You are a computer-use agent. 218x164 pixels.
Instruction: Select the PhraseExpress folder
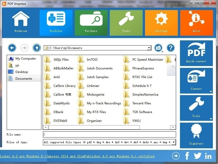click(x=139, y=68)
